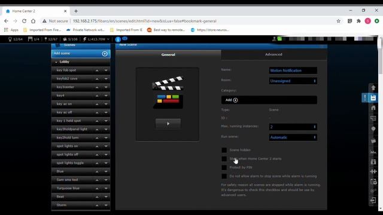Click the blinds status icon showing 1/4
This screenshot has height=215, width=383.
pos(30,39)
